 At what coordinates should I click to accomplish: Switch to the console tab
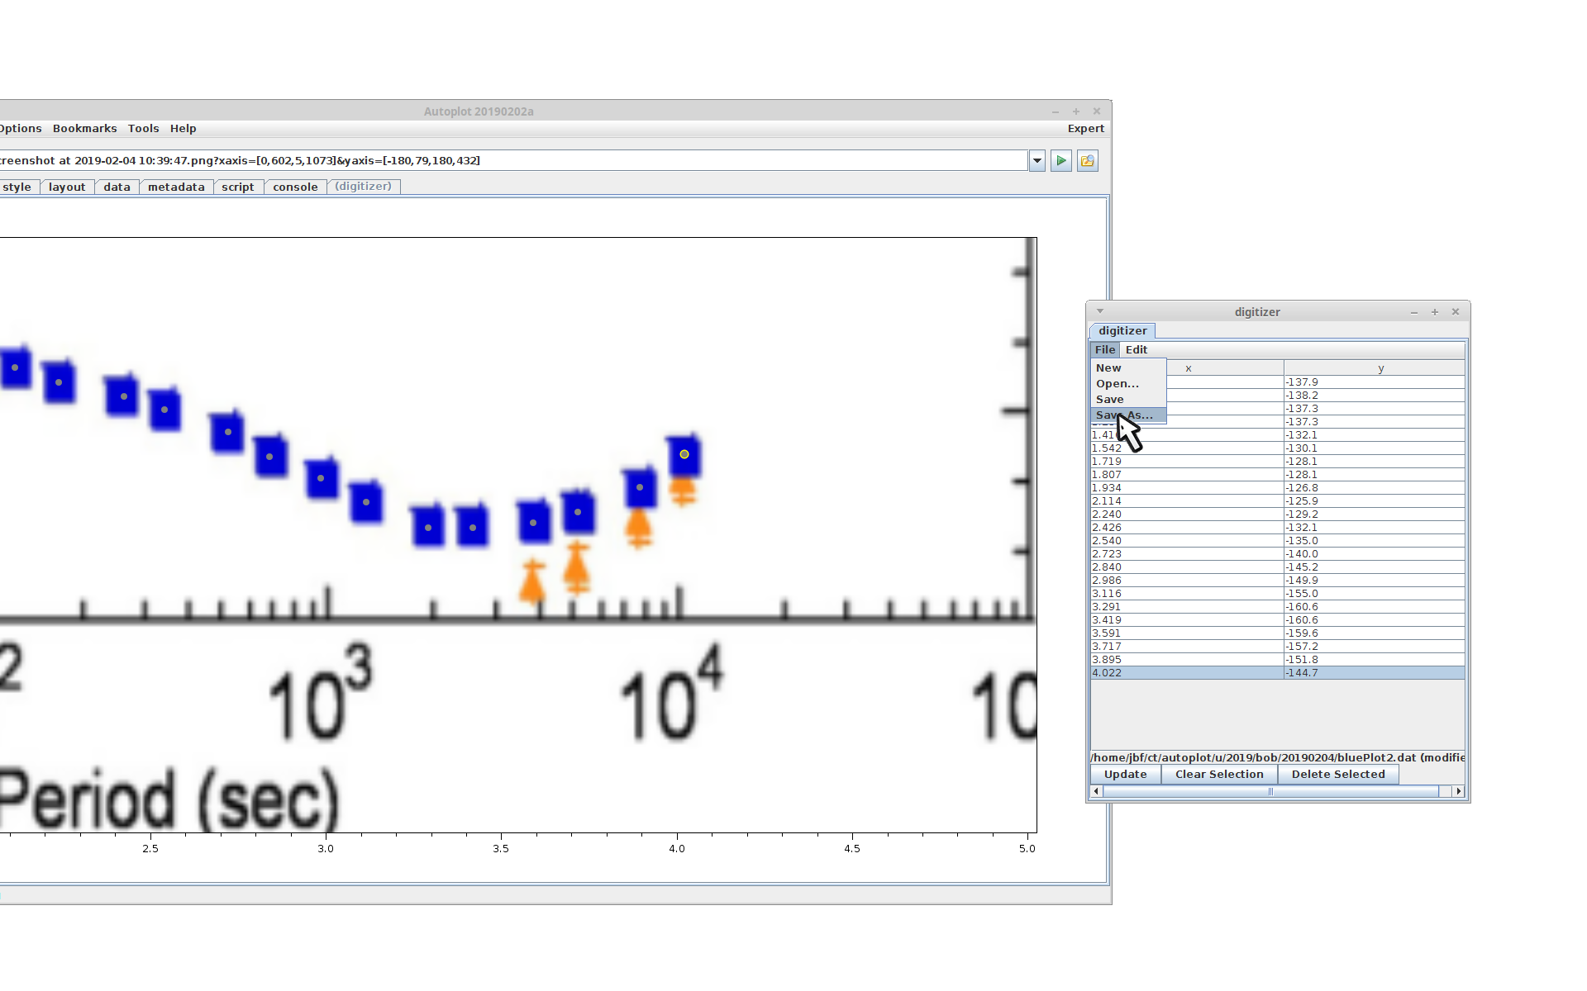(x=295, y=187)
